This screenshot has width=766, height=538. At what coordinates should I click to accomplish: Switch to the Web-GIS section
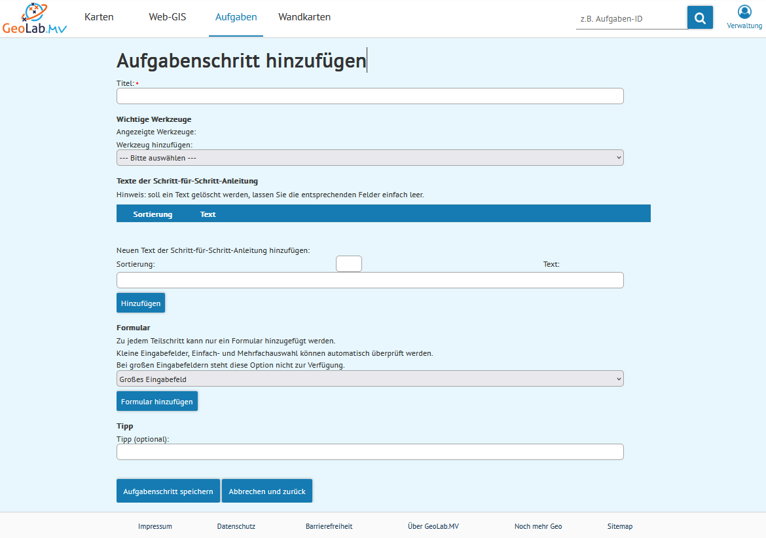click(168, 17)
